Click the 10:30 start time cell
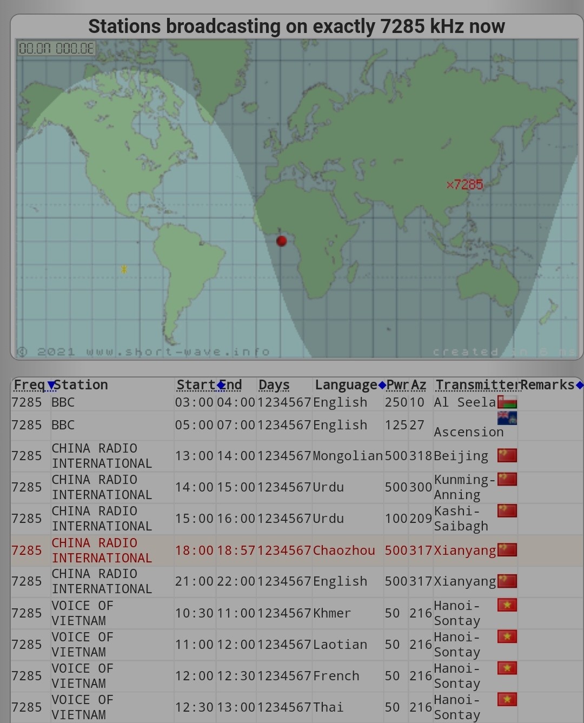584x723 pixels. coord(194,613)
